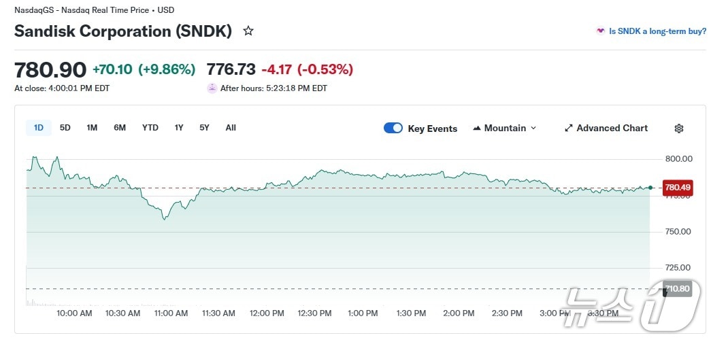
Task: Open 'Is SNDK a long-term buy?' link
Action: click(657, 31)
